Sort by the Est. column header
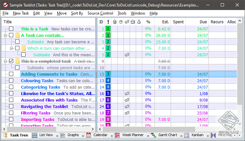The image size is (245, 141). 163,22
